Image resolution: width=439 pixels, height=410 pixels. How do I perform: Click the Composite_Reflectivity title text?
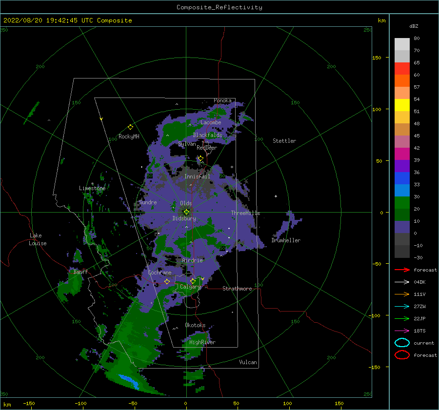[219, 7]
